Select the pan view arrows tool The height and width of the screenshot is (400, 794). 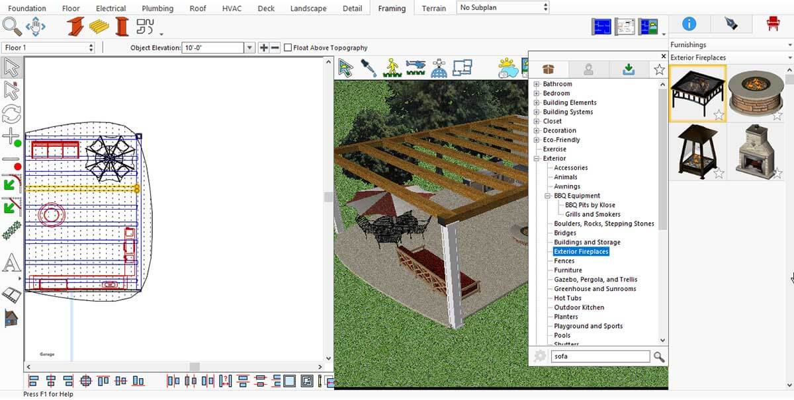point(35,26)
